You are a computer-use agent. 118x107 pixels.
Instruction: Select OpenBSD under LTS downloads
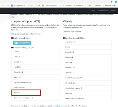tap(35, 72)
